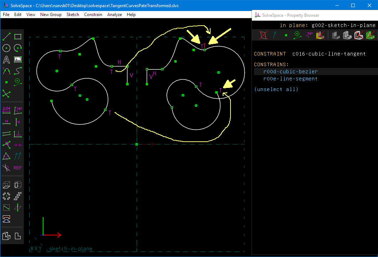This screenshot has width=378, height=257.
Task: Toggle green triangle mesh visibility
Action: (370, 35)
